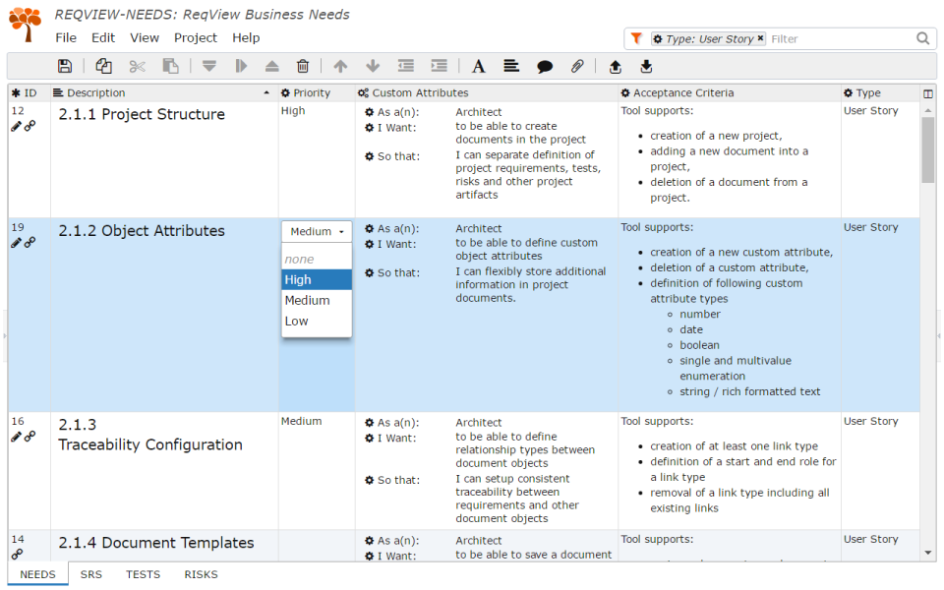Click the trash delete icon
944x590 pixels.
303,66
